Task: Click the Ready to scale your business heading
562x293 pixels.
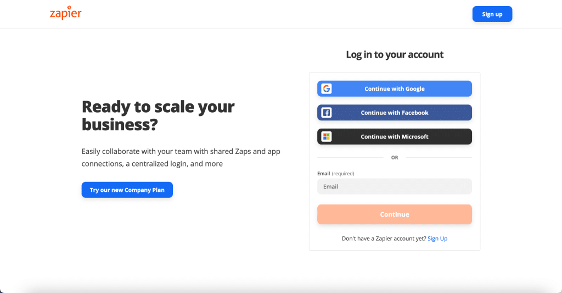Action: (x=158, y=115)
